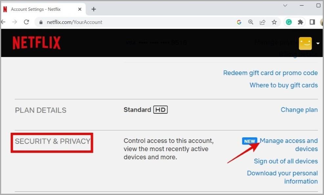The height and width of the screenshot is (195, 324).
Task: Click the Change plan link
Action: (x=299, y=110)
